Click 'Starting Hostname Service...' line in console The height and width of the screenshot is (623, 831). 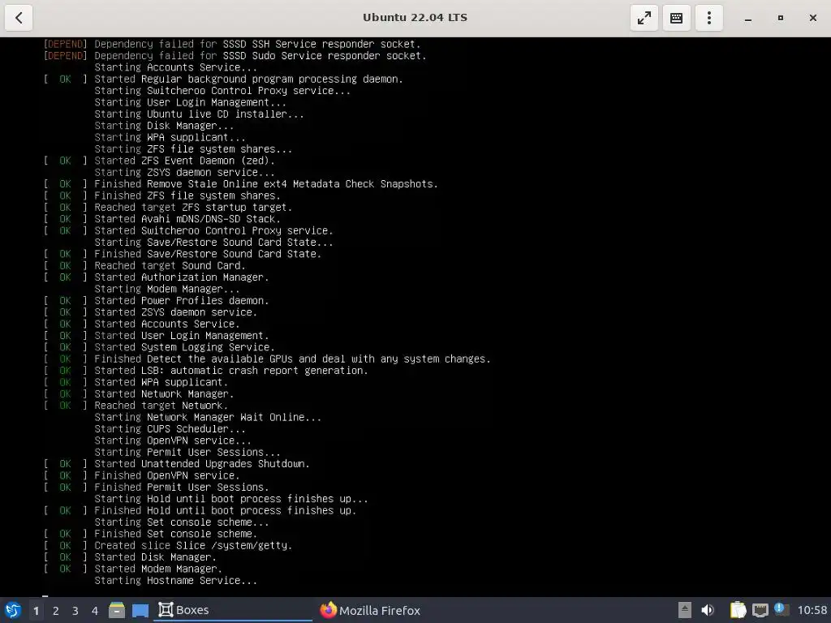click(175, 581)
